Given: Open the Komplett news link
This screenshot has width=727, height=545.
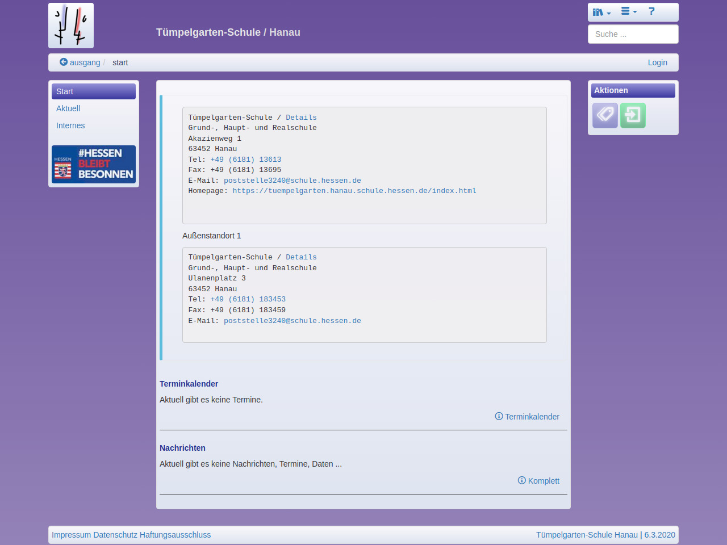Looking at the screenshot, I should [x=538, y=481].
